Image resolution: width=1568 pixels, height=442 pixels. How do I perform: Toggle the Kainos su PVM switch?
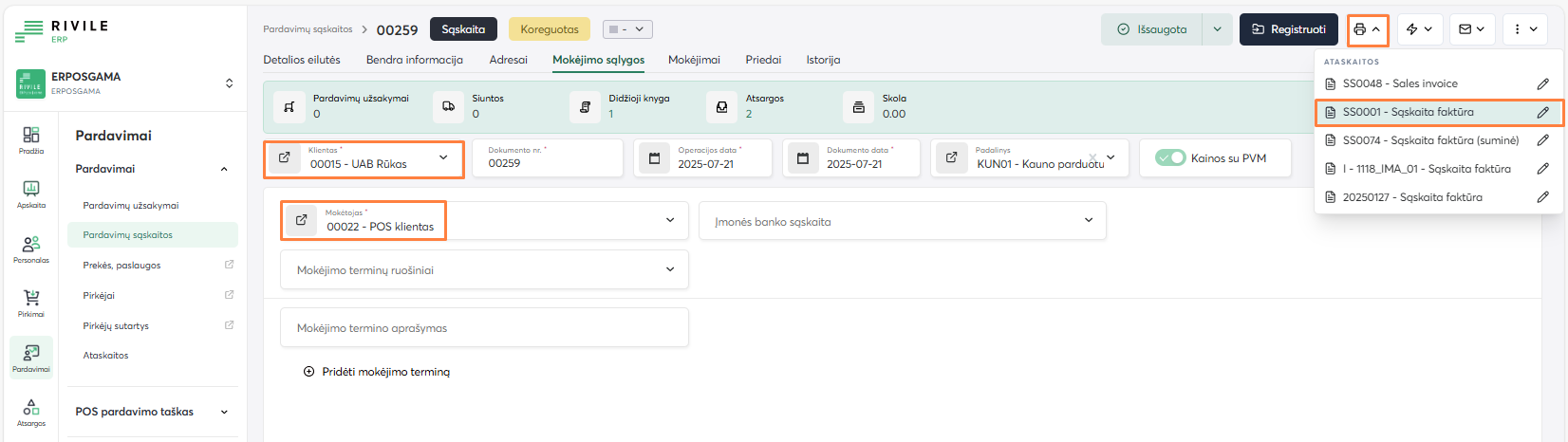[1170, 158]
